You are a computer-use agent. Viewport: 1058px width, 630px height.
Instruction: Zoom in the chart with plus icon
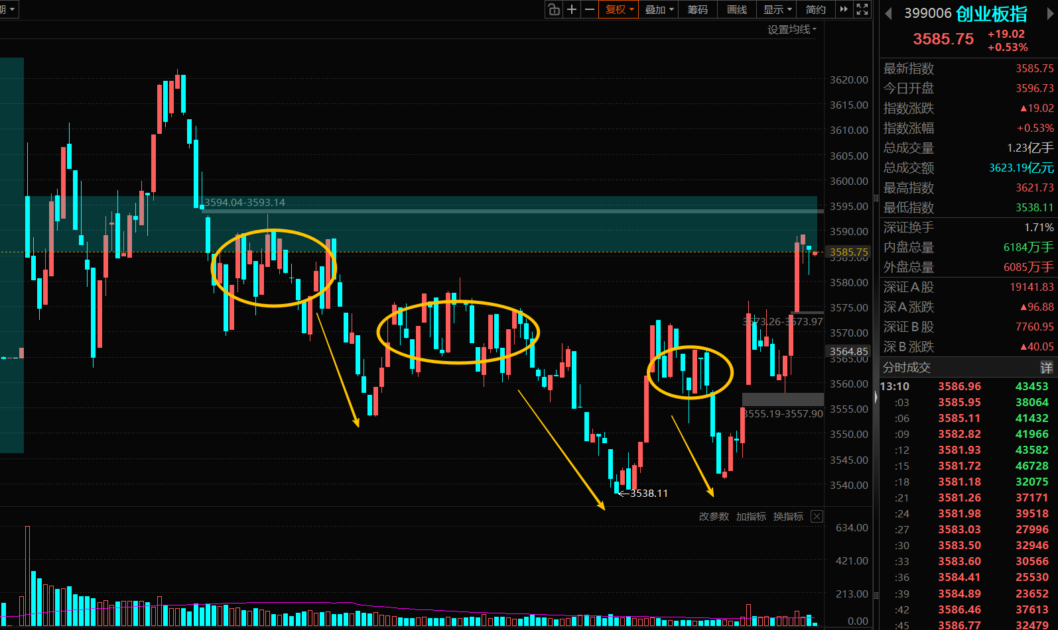[x=572, y=9]
